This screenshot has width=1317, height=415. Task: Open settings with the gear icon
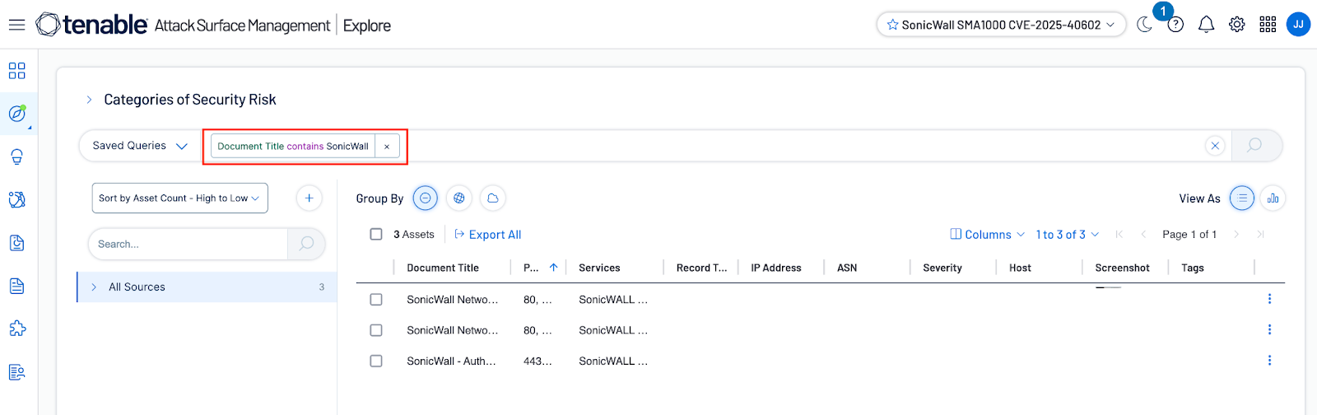pos(1236,25)
